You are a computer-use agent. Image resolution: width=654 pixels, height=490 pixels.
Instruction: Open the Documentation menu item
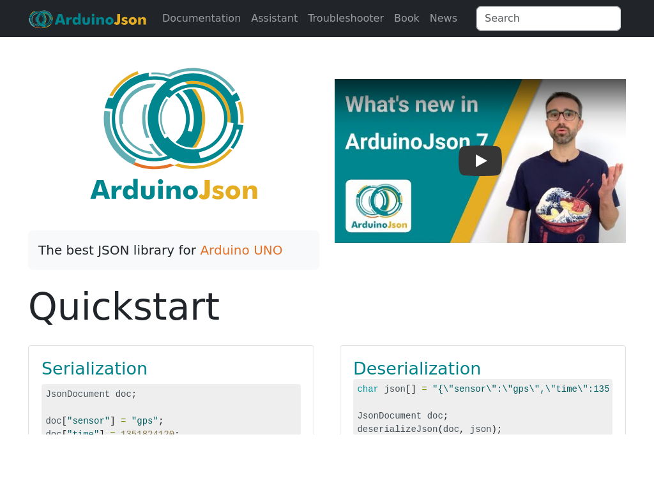tap(201, 19)
